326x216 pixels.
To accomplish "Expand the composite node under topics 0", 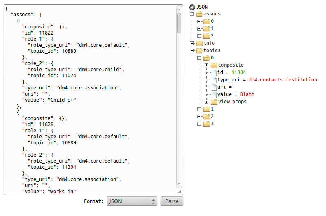I will point(207,65).
